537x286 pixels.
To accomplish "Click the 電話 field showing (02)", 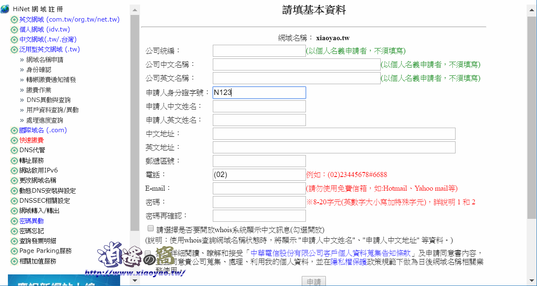I will click(x=259, y=175).
